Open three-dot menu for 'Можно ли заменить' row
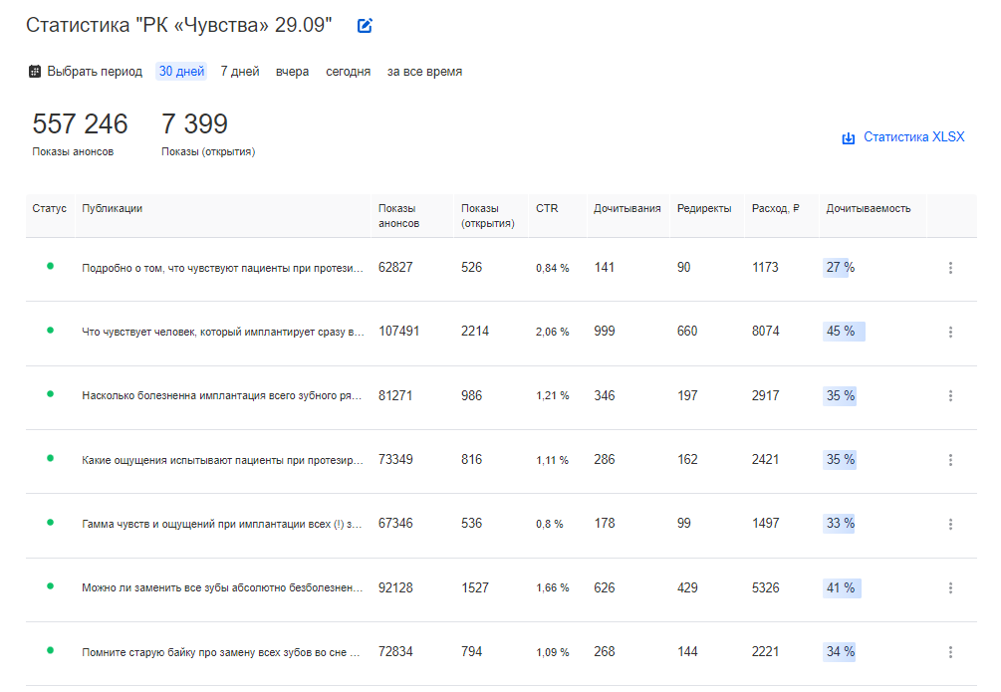This screenshot has width=1001, height=692. pyautogui.click(x=950, y=588)
